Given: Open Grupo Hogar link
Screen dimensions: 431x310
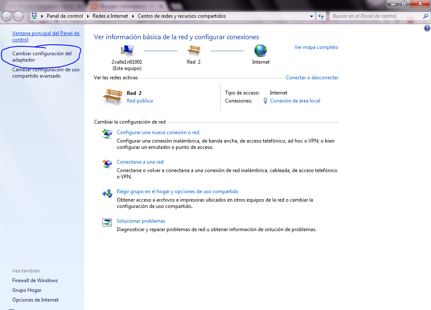Looking at the screenshot, I should (27, 290).
